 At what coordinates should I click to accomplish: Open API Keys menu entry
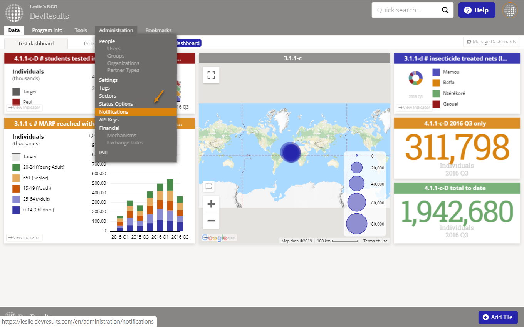109,120
